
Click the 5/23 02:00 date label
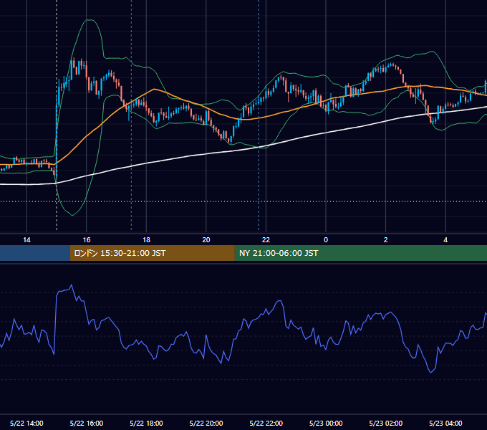click(x=386, y=423)
